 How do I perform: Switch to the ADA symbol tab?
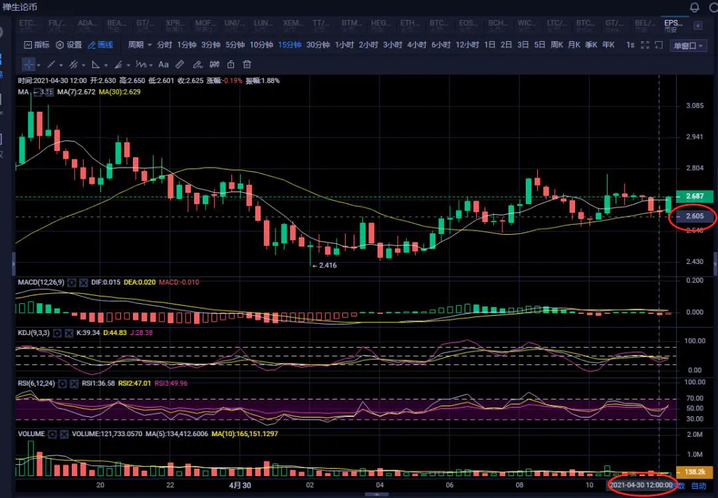tap(86, 25)
